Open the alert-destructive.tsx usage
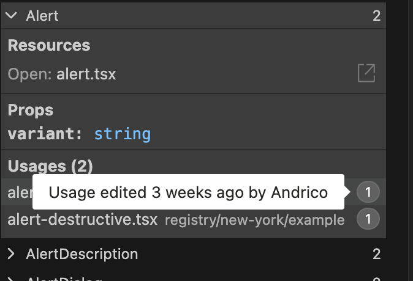The width and height of the screenshot is (413, 281). [83, 219]
